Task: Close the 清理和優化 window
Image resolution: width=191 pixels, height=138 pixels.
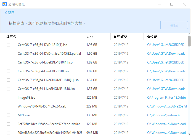Action: click(184, 4)
